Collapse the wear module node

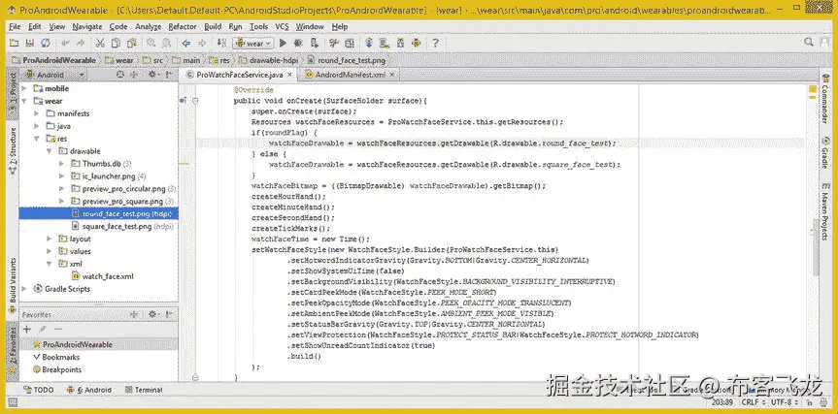pyautogui.click(x=24, y=101)
